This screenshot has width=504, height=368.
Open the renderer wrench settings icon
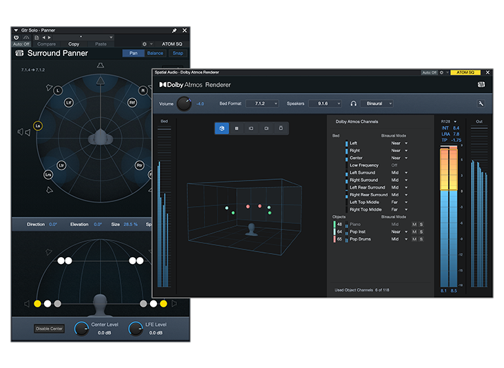[480, 103]
